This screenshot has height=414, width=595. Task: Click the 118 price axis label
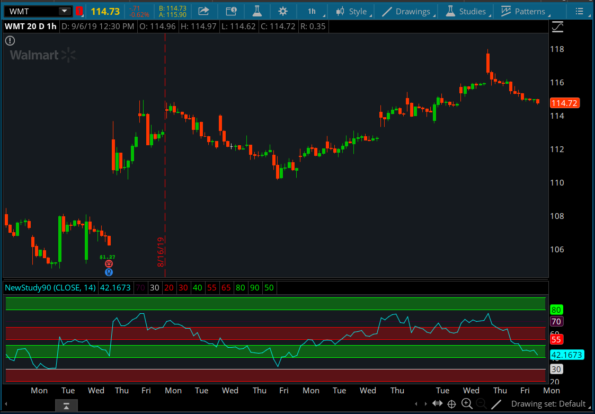point(557,49)
